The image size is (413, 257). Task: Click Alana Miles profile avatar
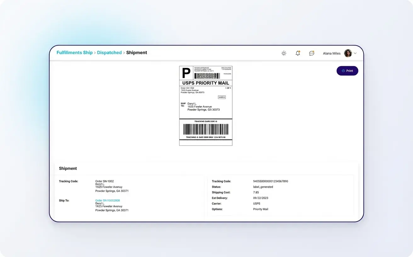pos(348,53)
